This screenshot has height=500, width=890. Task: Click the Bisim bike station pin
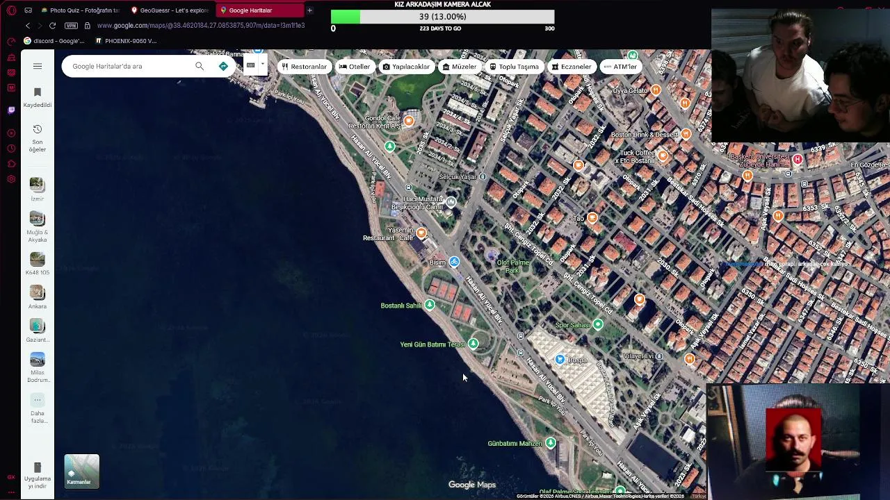pos(454,262)
